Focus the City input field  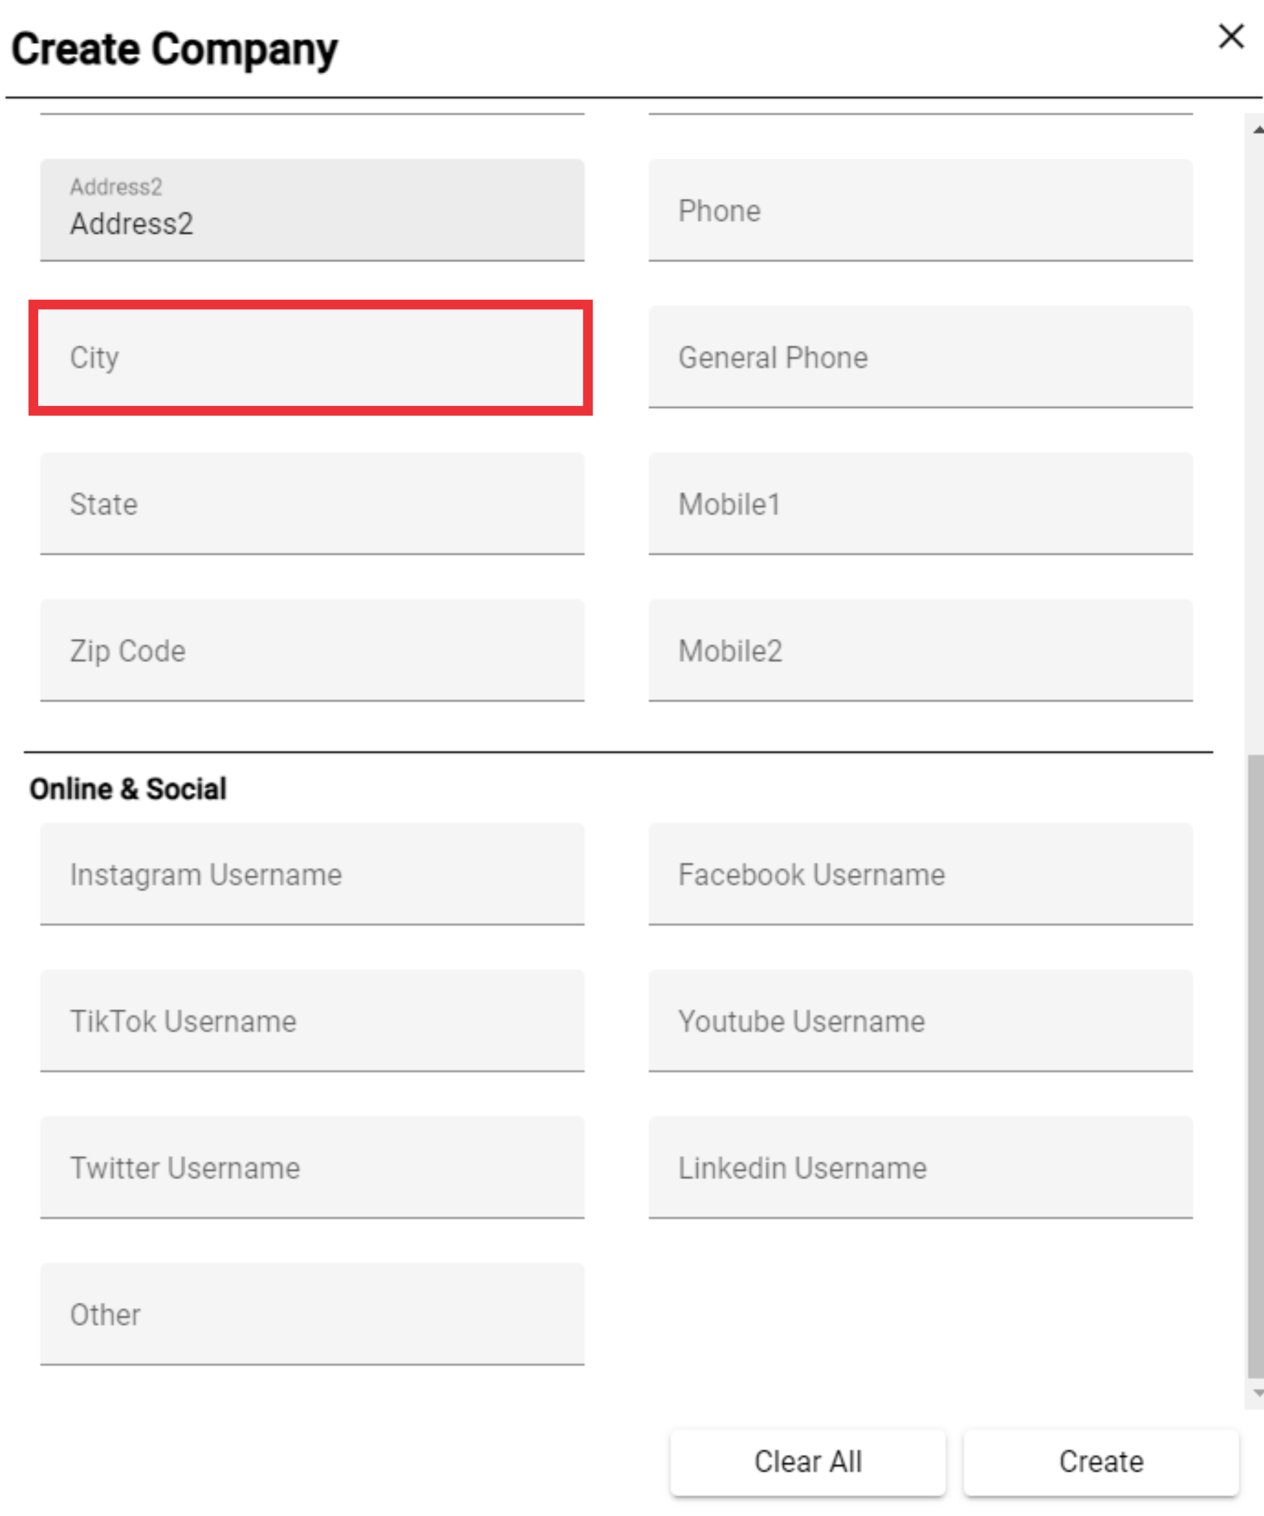click(x=312, y=357)
